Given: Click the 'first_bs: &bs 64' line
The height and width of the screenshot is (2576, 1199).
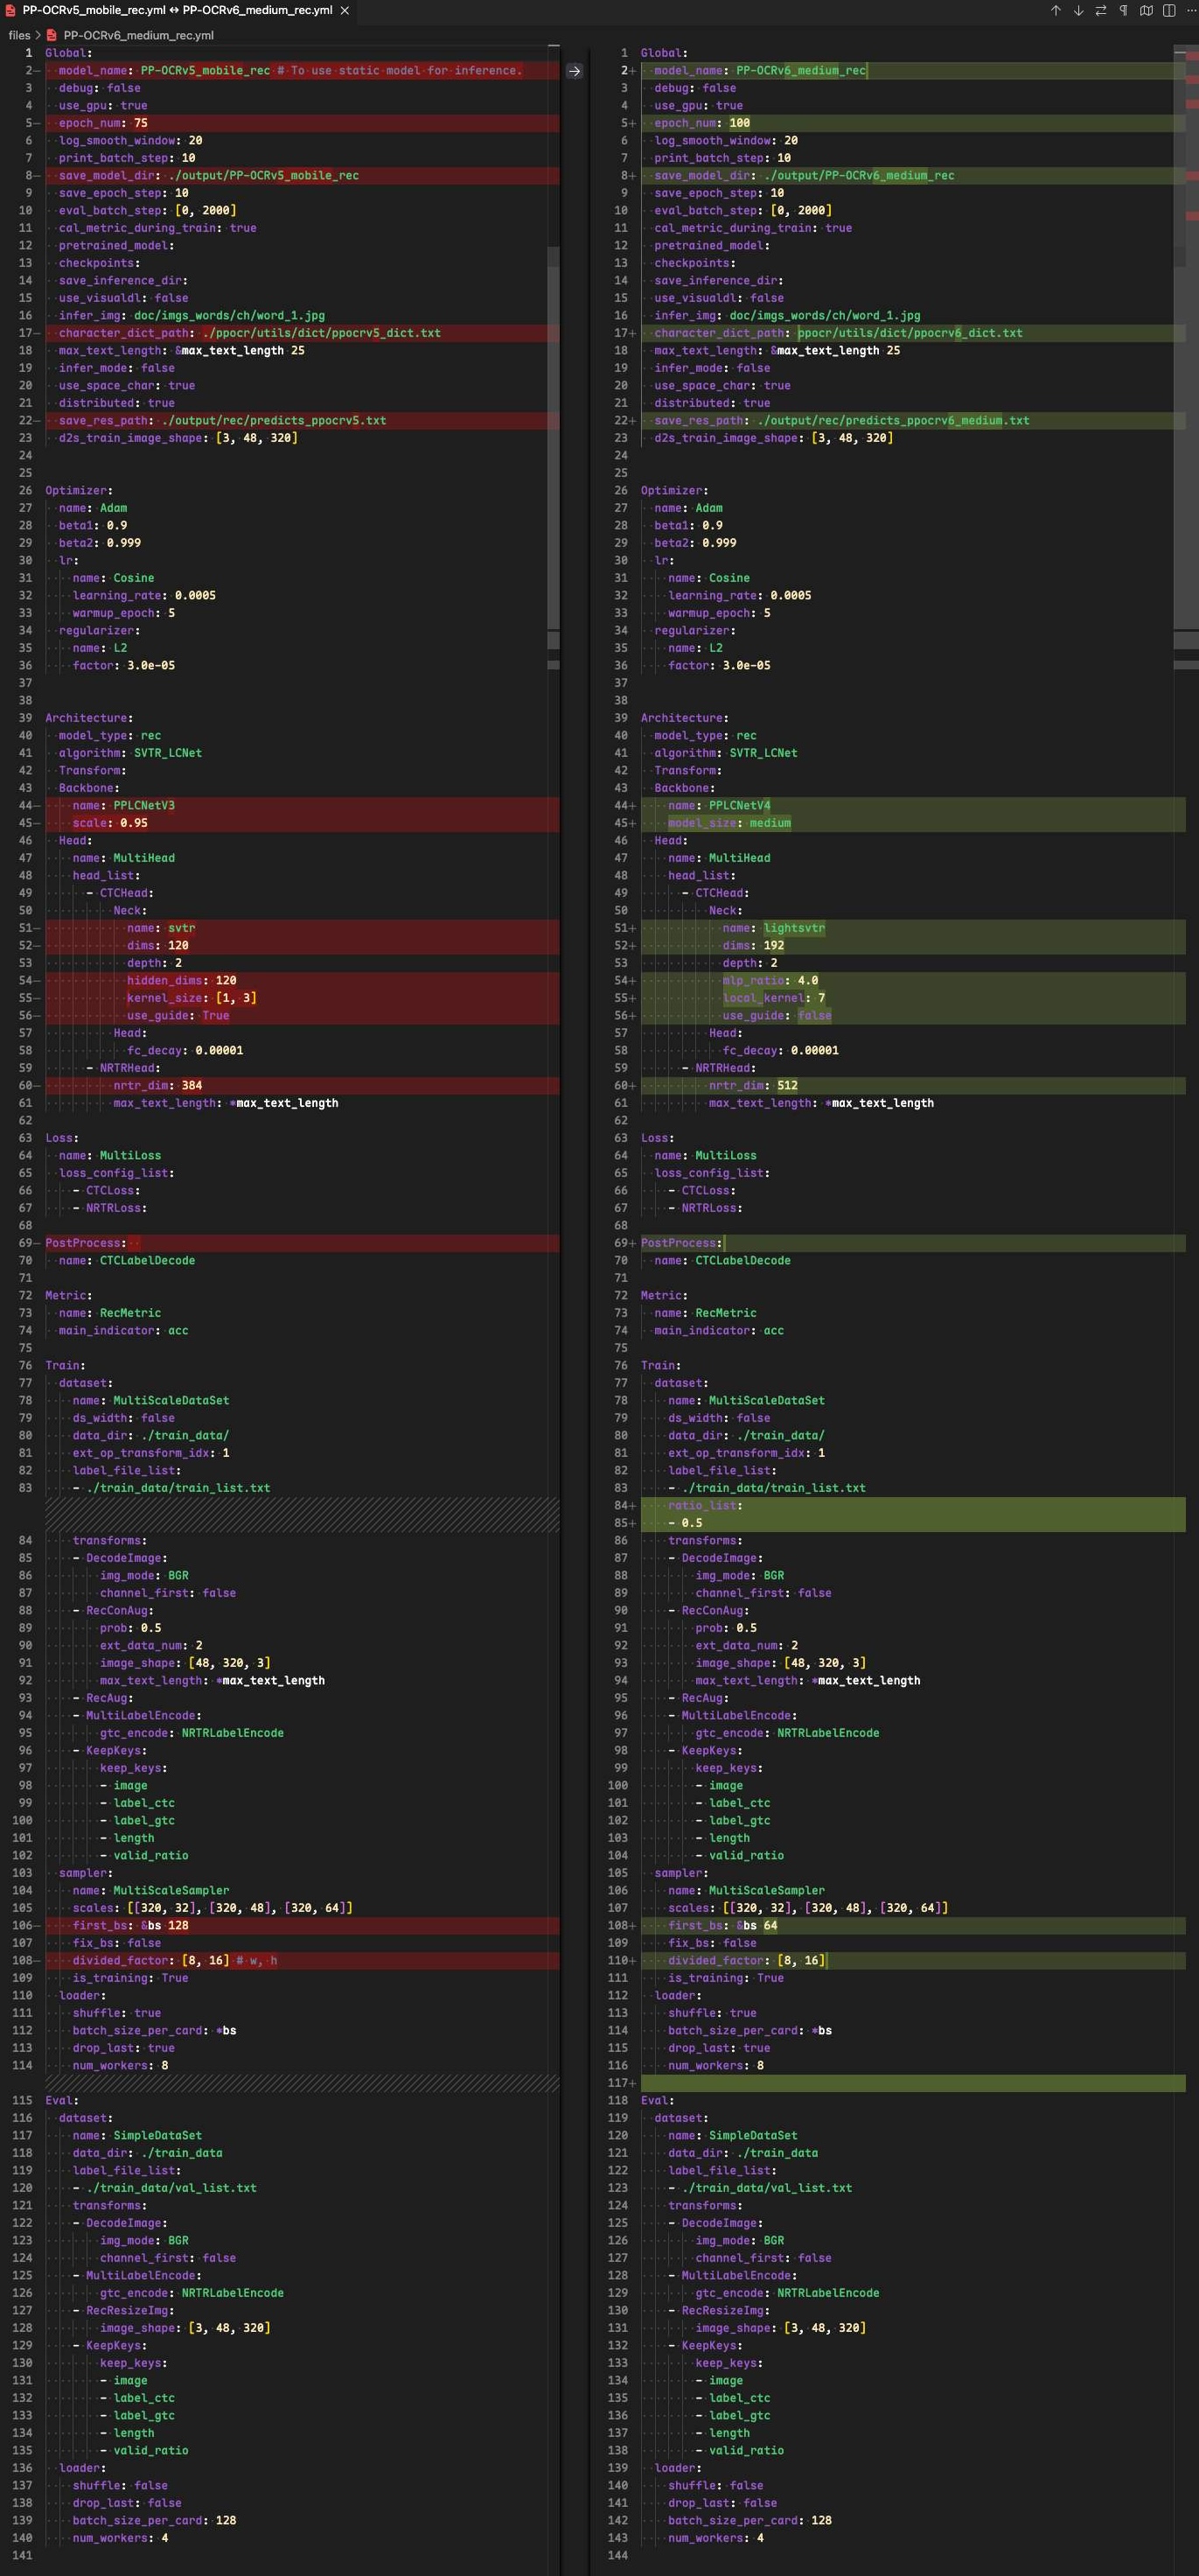Looking at the screenshot, I should (x=912, y=1926).
